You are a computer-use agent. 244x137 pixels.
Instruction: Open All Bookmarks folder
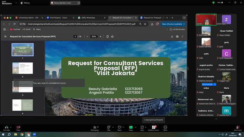point(177,29)
